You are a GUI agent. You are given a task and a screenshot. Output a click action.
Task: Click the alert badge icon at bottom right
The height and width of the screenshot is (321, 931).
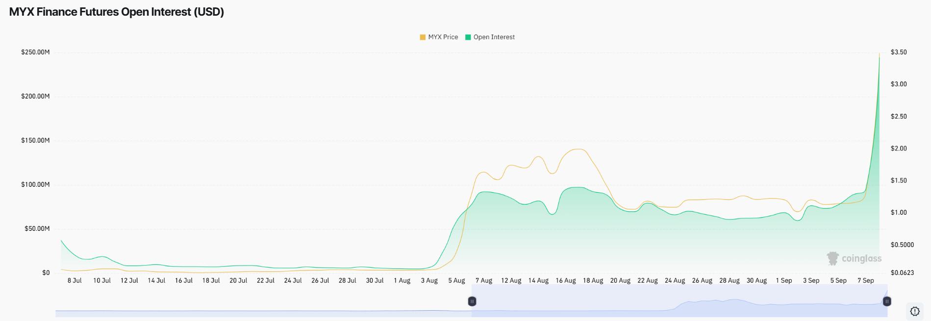(914, 311)
